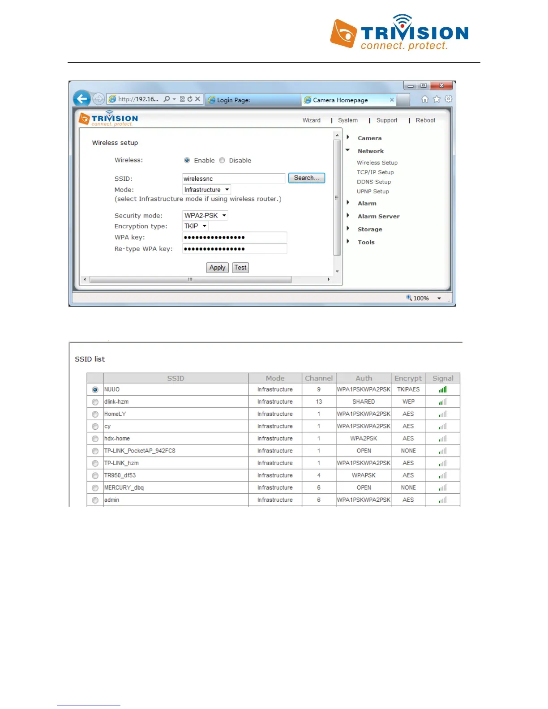Click the stop icon in address bar
The width and height of the screenshot is (548, 709).
pos(197,99)
